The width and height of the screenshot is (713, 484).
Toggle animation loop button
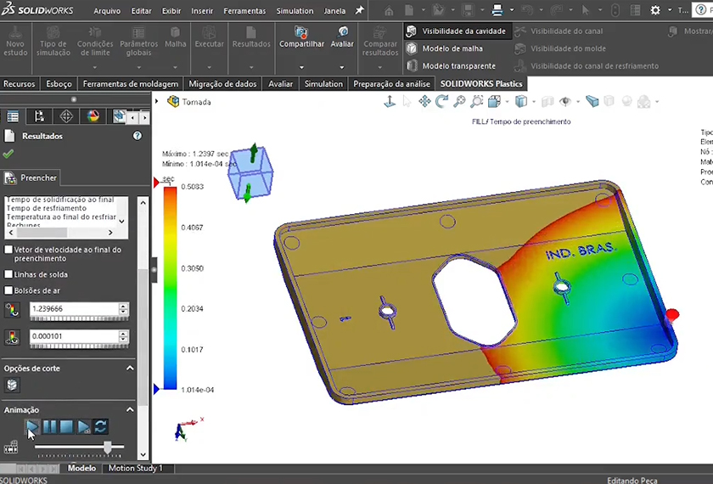(x=101, y=426)
